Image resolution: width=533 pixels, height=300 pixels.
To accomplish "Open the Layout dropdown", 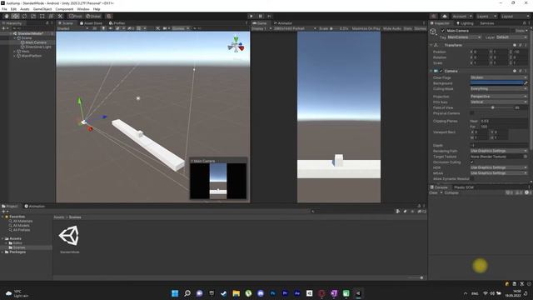I will (x=515, y=16).
